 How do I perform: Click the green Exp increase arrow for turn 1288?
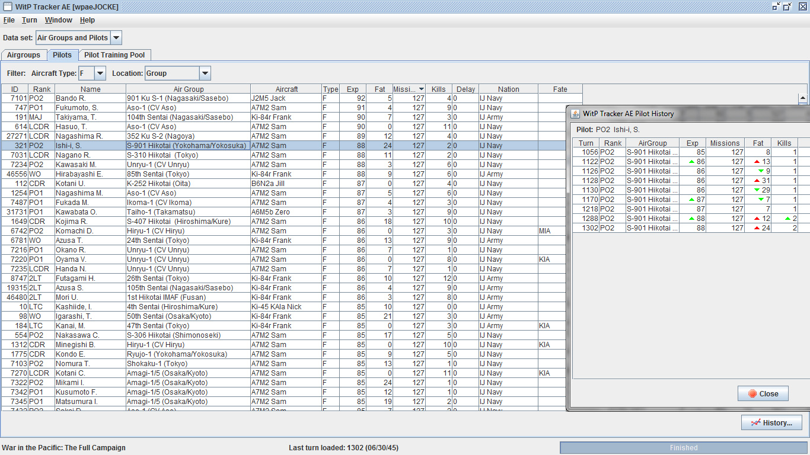(691, 219)
